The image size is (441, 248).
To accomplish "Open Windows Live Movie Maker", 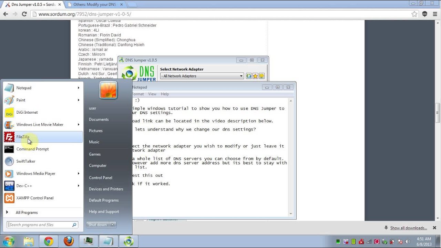I will pyautogui.click(x=43, y=124).
